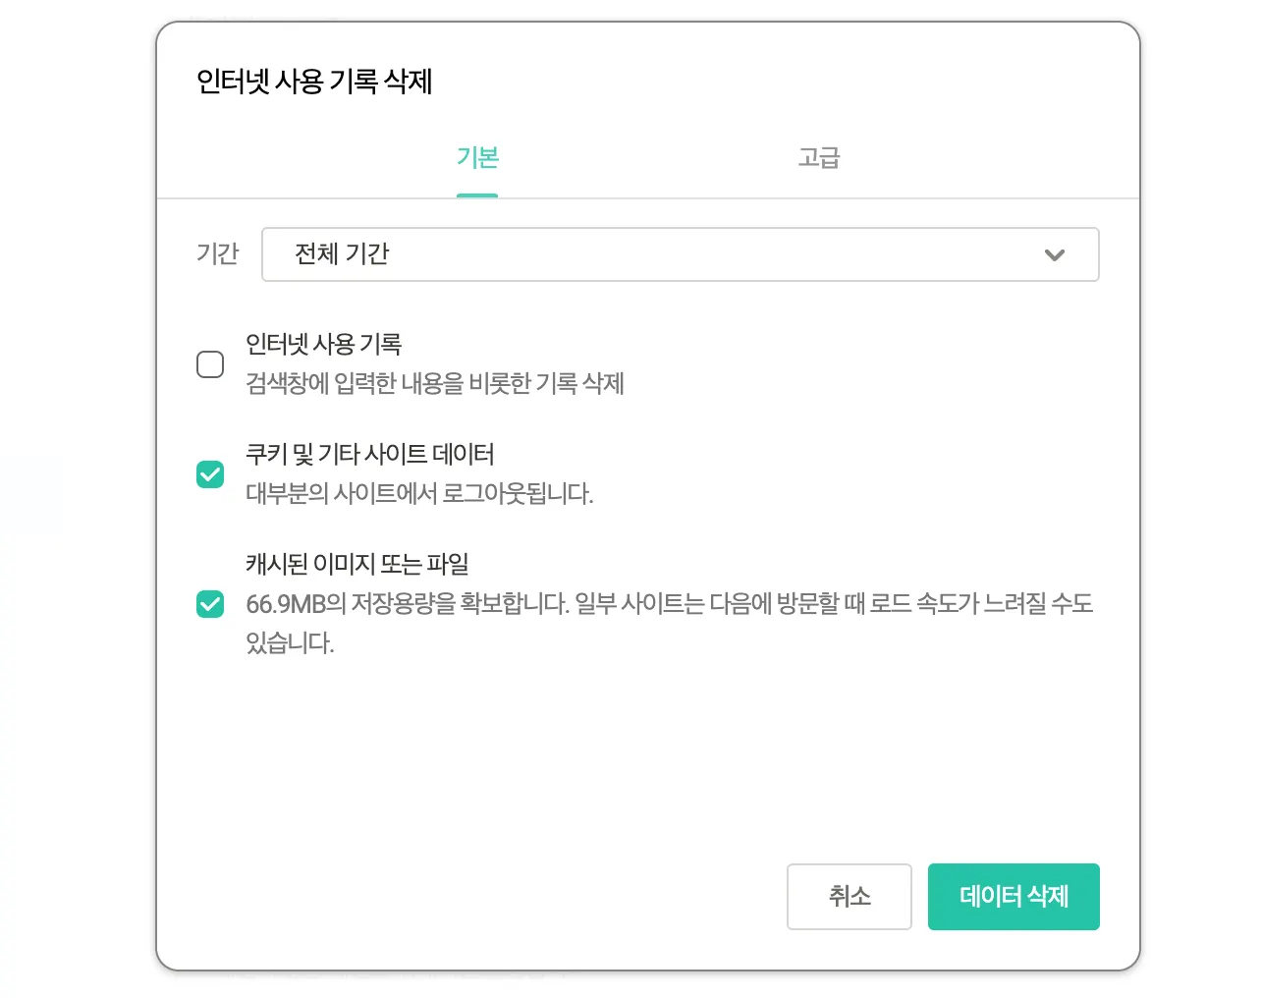
Task: Enable the 인터넷 사용 기록 checkbox
Action: (x=210, y=364)
